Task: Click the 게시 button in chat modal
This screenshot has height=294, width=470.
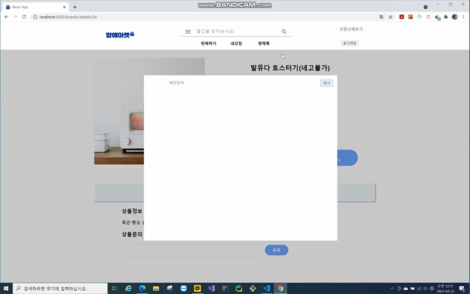Action: point(327,83)
